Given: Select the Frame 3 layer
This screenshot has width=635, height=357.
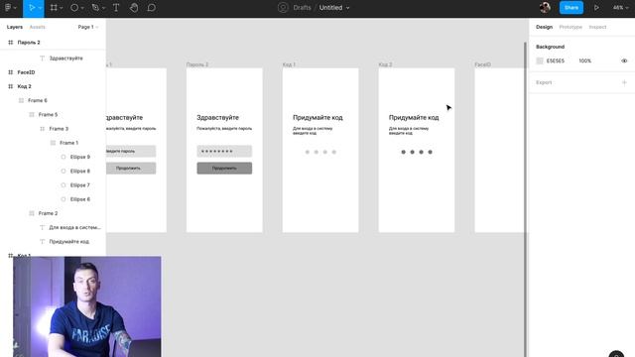Looking at the screenshot, I should click(53, 129).
